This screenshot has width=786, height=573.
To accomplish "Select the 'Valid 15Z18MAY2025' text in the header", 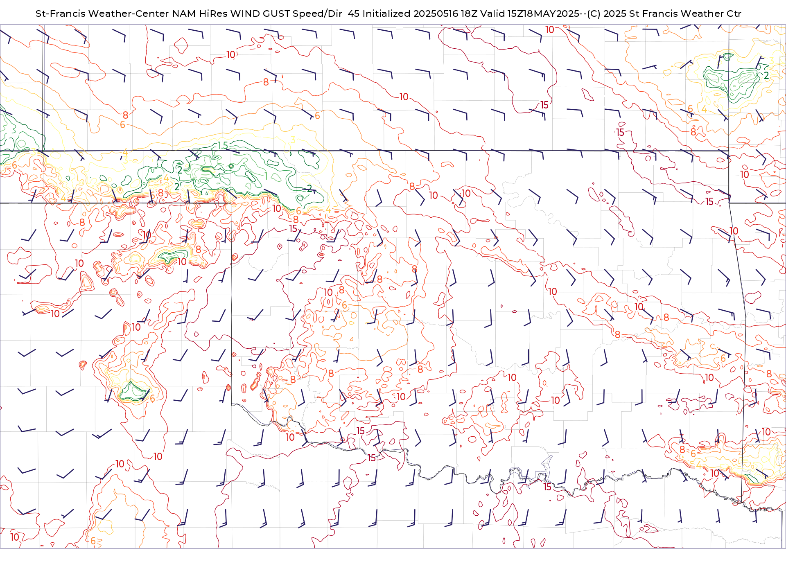I will [530, 14].
